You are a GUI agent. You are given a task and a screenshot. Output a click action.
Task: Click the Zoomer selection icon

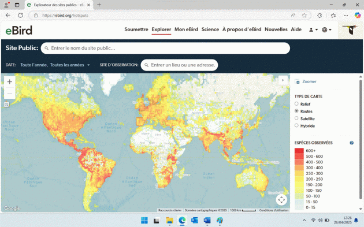tap(297, 81)
